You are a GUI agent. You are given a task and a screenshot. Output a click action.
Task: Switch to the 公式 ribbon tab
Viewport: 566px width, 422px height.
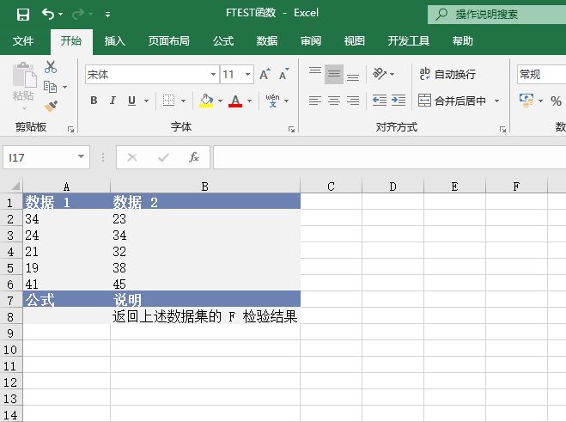pyautogui.click(x=223, y=40)
